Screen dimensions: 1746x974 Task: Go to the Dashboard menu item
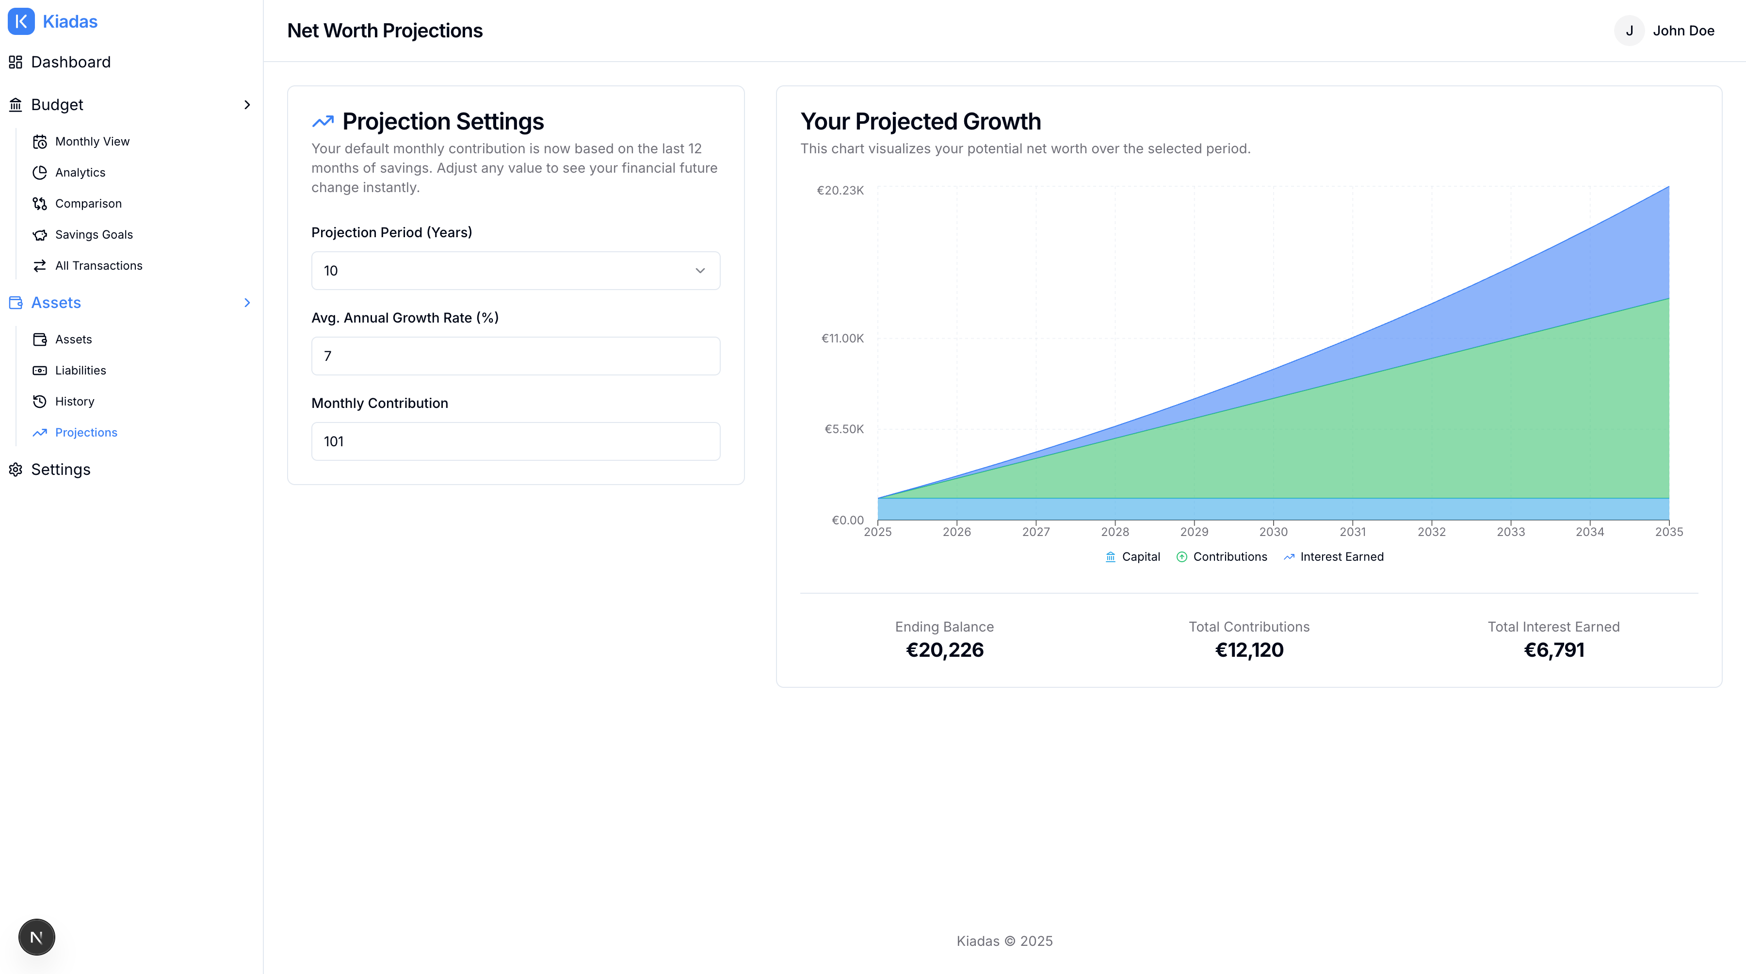70,62
